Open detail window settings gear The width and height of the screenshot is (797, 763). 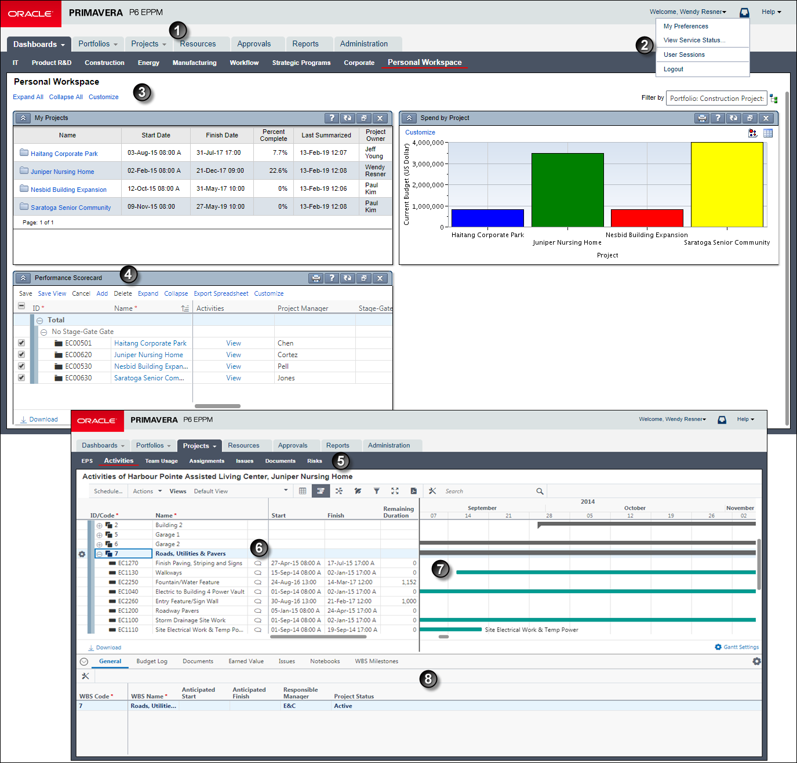(756, 661)
